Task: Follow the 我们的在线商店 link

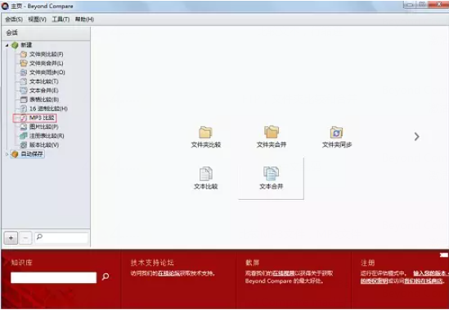Action: 424,281
